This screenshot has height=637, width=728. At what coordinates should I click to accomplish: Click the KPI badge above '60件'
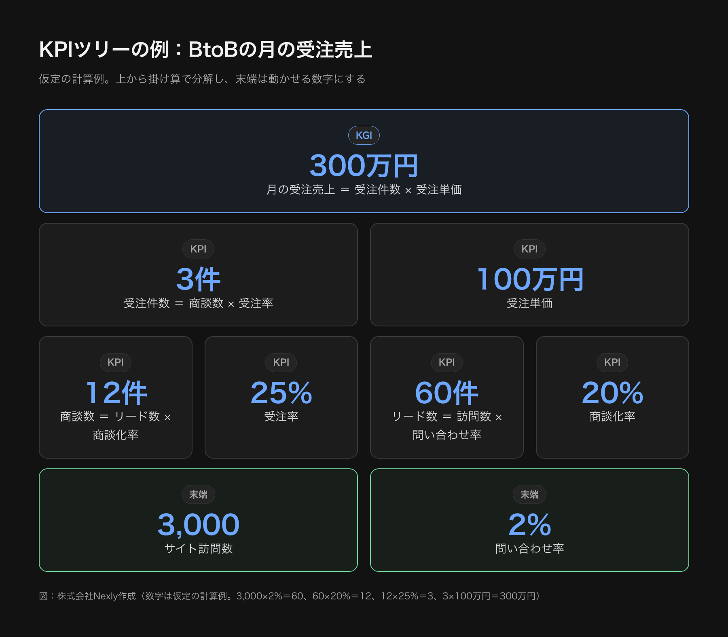[447, 362]
